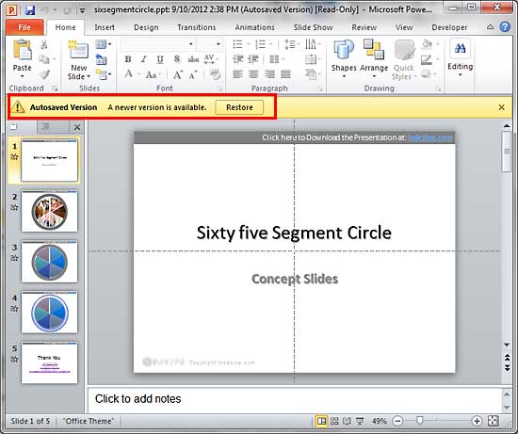Click the Bullets list icon
Screen dimensions: 518x434
click(x=237, y=44)
